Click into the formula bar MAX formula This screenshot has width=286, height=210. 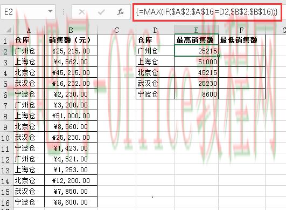(207, 12)
